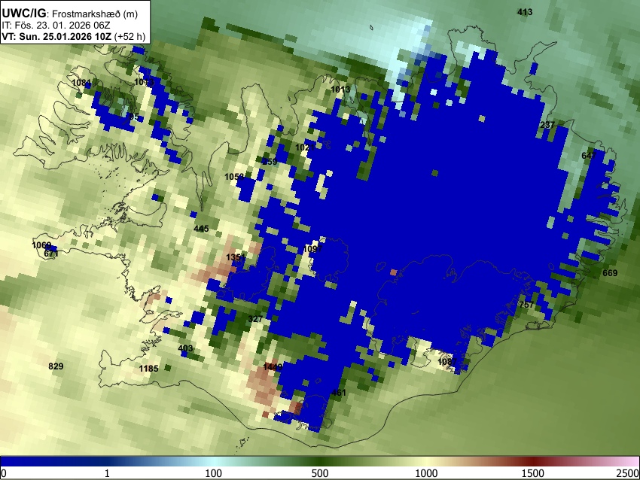
Task: Click the 1185 value label on the map
Action: tap(148, 369)
